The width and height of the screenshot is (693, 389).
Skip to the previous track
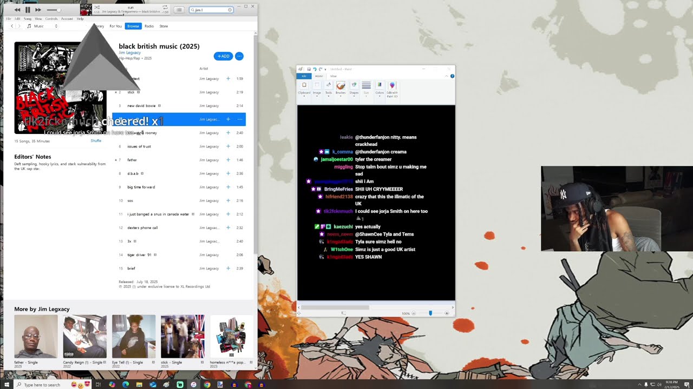(x=17, y=10)
